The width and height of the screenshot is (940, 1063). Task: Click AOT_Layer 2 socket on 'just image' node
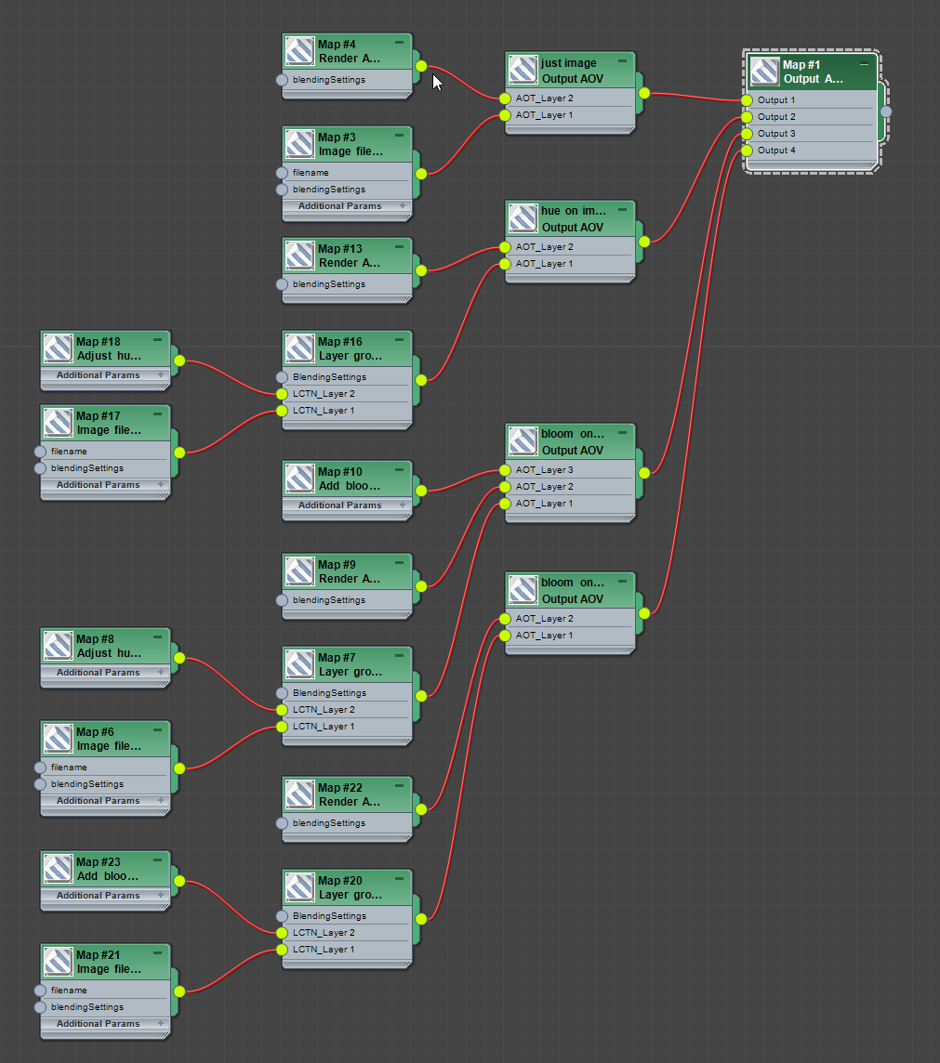click(x=505, y=98)
